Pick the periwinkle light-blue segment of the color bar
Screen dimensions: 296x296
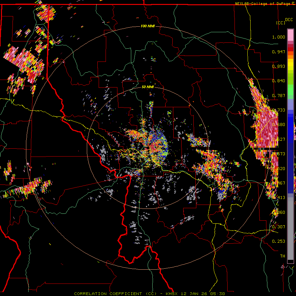[x=290, y=104]
